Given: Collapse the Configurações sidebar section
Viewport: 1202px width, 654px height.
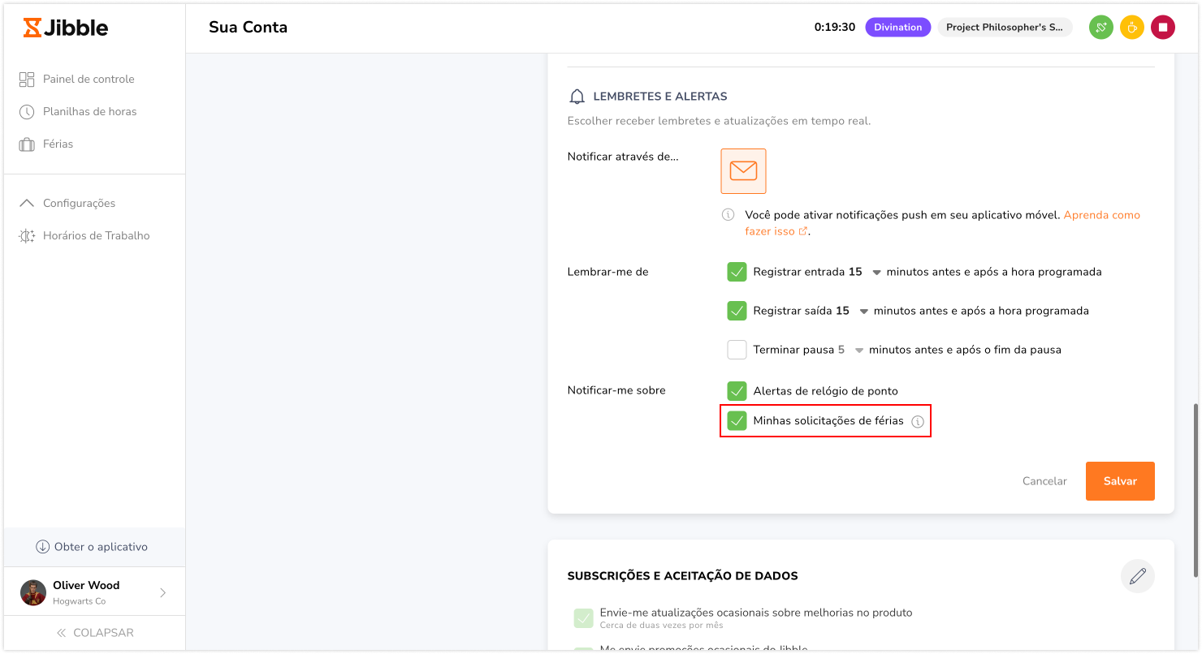Looking at the screenshot, I should (x=68, y=203).
